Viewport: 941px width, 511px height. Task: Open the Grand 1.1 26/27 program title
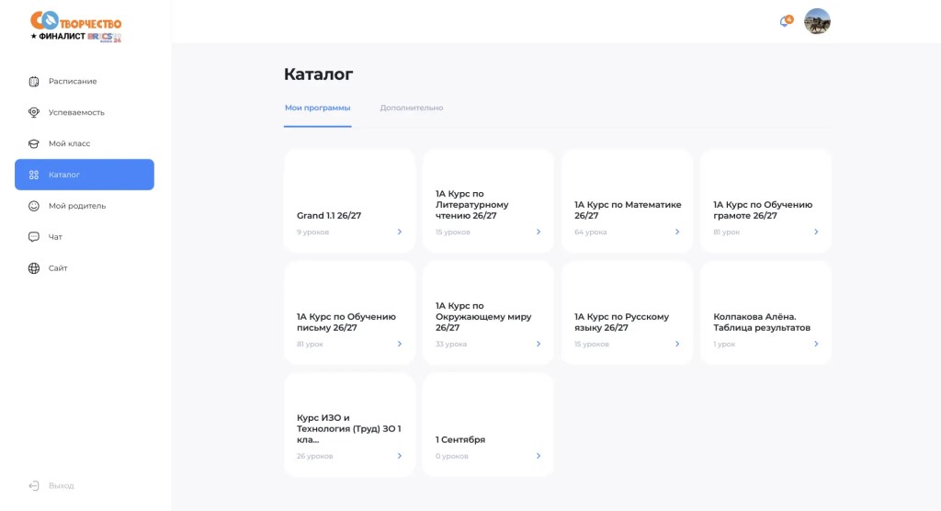click(329, 216)
